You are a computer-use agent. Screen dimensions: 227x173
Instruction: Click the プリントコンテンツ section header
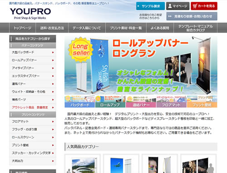[33, 115]
